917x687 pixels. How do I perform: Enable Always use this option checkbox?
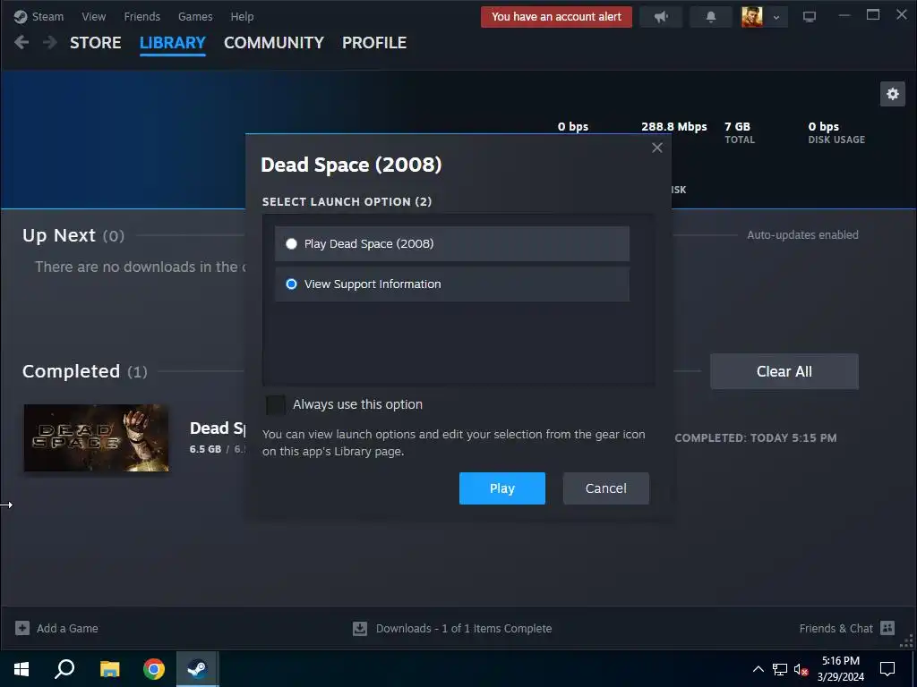click(x=276, y=404)
